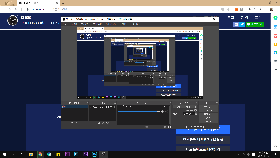
Task: Open Premiere Pro from the taskbar
Action: 67,154
